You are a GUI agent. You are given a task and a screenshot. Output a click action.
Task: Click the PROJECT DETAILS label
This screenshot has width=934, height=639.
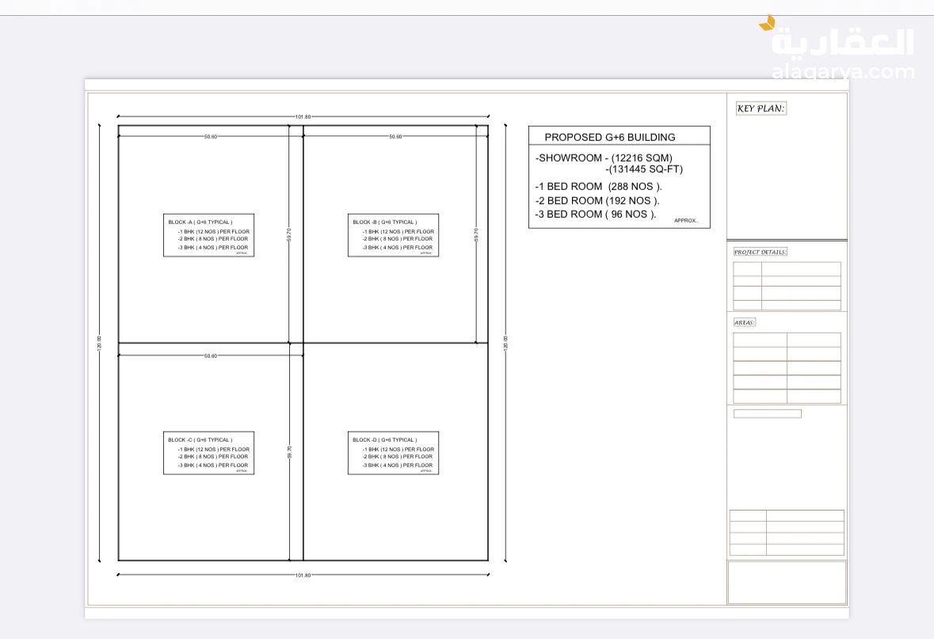coord(760,252)
